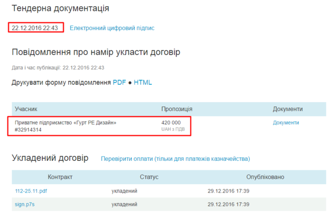The image size is (328, 218).
Task: Click the Укладений договір heading
Action: [50, 158]
